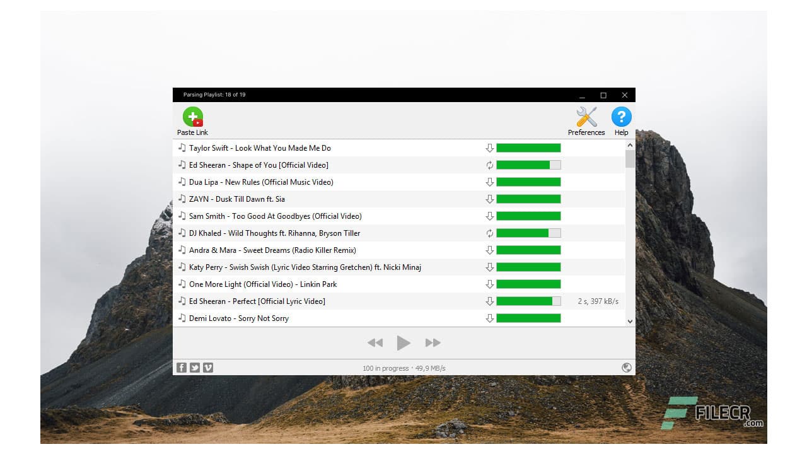
Task: Click the scrollbar down arrow
Action: [630, 321]
